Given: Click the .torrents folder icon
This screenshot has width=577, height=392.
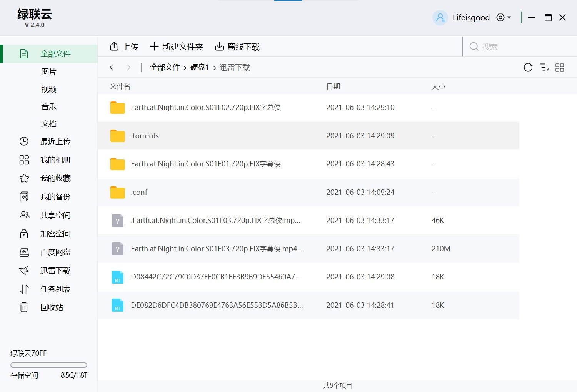Looking at the screenshot, I should coord(118,136).
